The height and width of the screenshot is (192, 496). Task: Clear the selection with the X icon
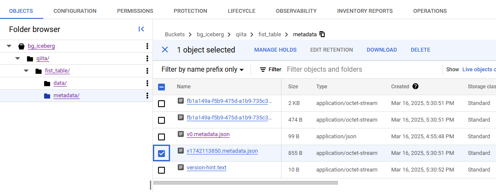pyautogui.click(x=165, y=50)
